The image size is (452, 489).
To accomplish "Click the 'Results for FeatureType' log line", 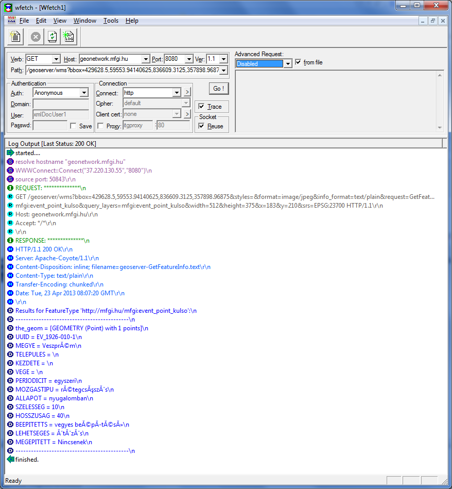I will tap(106, 311).
